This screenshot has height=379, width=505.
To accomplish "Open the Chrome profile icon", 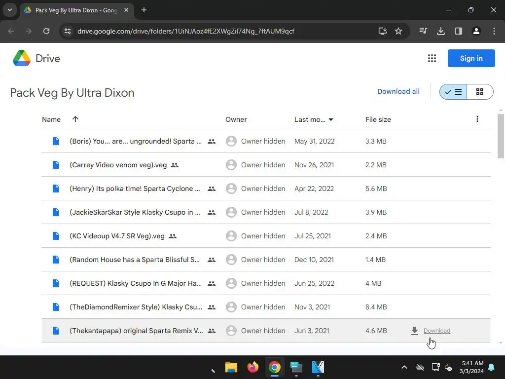I will click(x=476, y=31).
